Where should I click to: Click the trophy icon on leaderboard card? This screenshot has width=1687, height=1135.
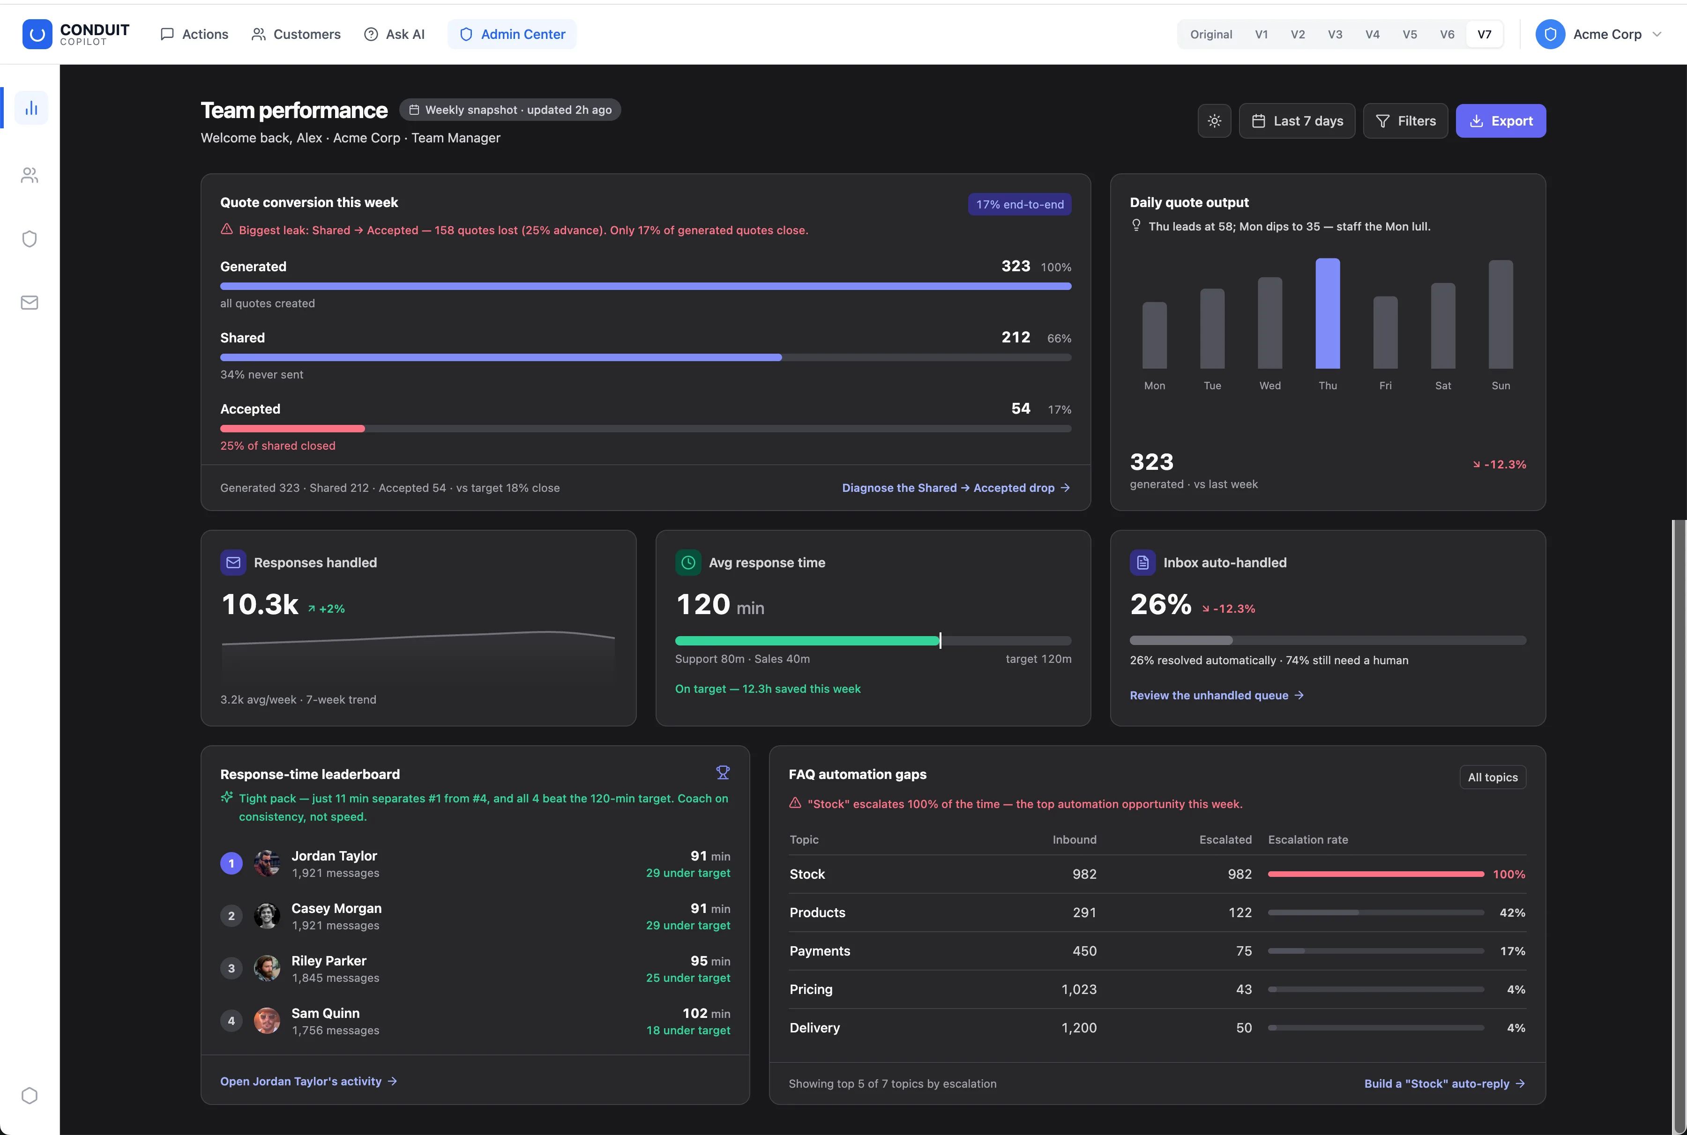(723, 772)
